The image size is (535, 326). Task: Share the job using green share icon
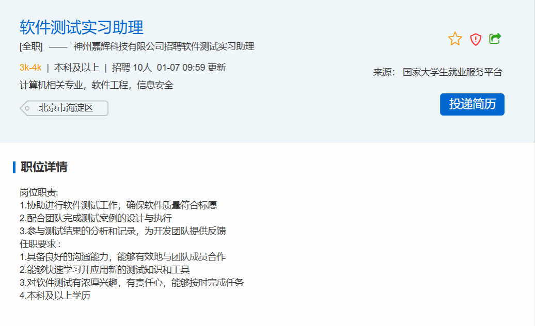point(495,39)
